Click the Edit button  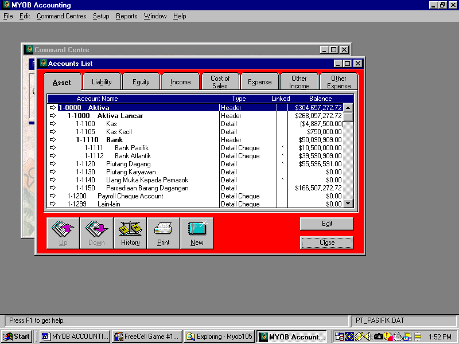(x=327, y=224)
